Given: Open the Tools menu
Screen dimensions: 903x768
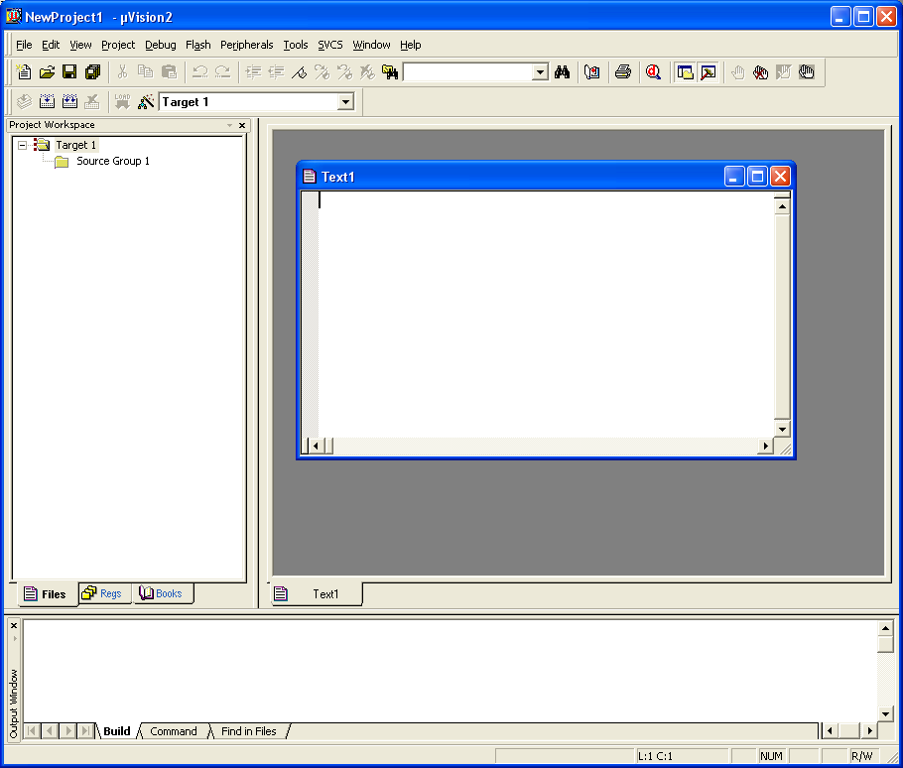Looking at the screenshot, I should click(296, 45).
